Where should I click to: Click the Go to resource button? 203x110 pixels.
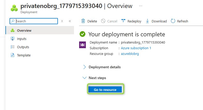pyautogui.click(x=105, y=90)
